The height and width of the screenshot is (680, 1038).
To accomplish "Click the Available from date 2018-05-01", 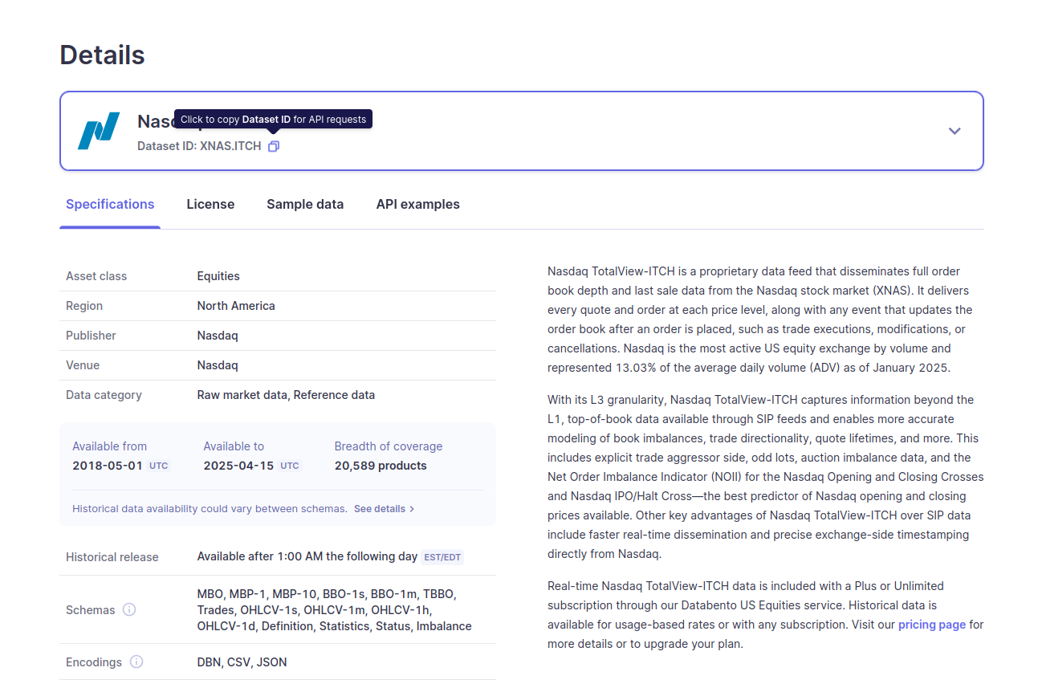I will 107,466.
